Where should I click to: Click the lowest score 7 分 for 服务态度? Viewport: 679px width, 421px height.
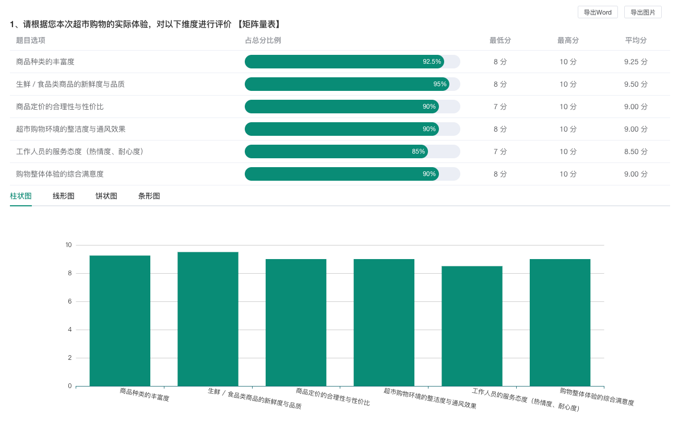pos(500,151)
